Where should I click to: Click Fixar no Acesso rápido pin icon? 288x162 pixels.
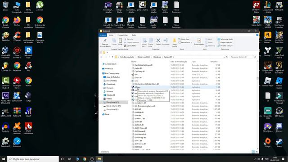pyautogui.click(x=105, y=40)
